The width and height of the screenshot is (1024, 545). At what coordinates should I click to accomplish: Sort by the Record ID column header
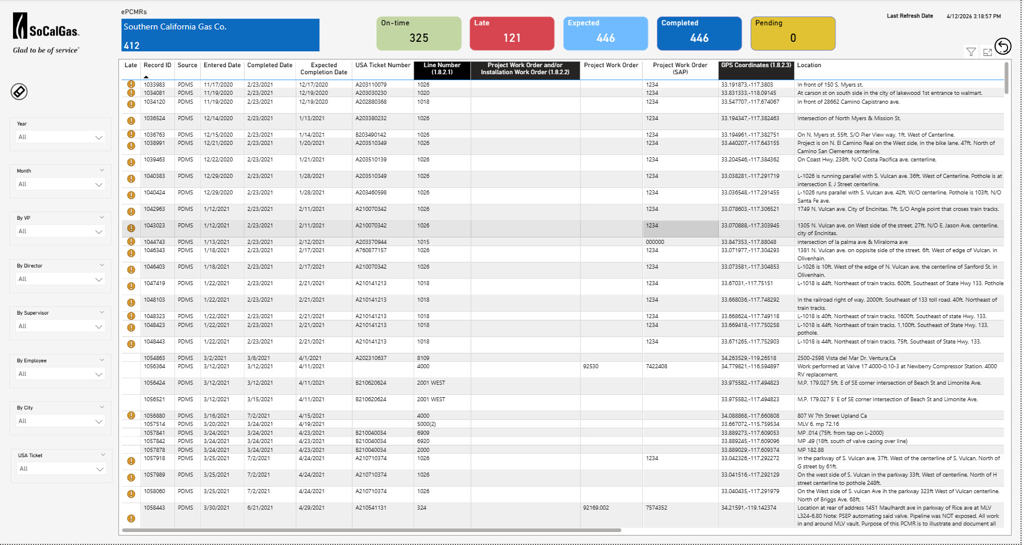click(x=157, y=65)
